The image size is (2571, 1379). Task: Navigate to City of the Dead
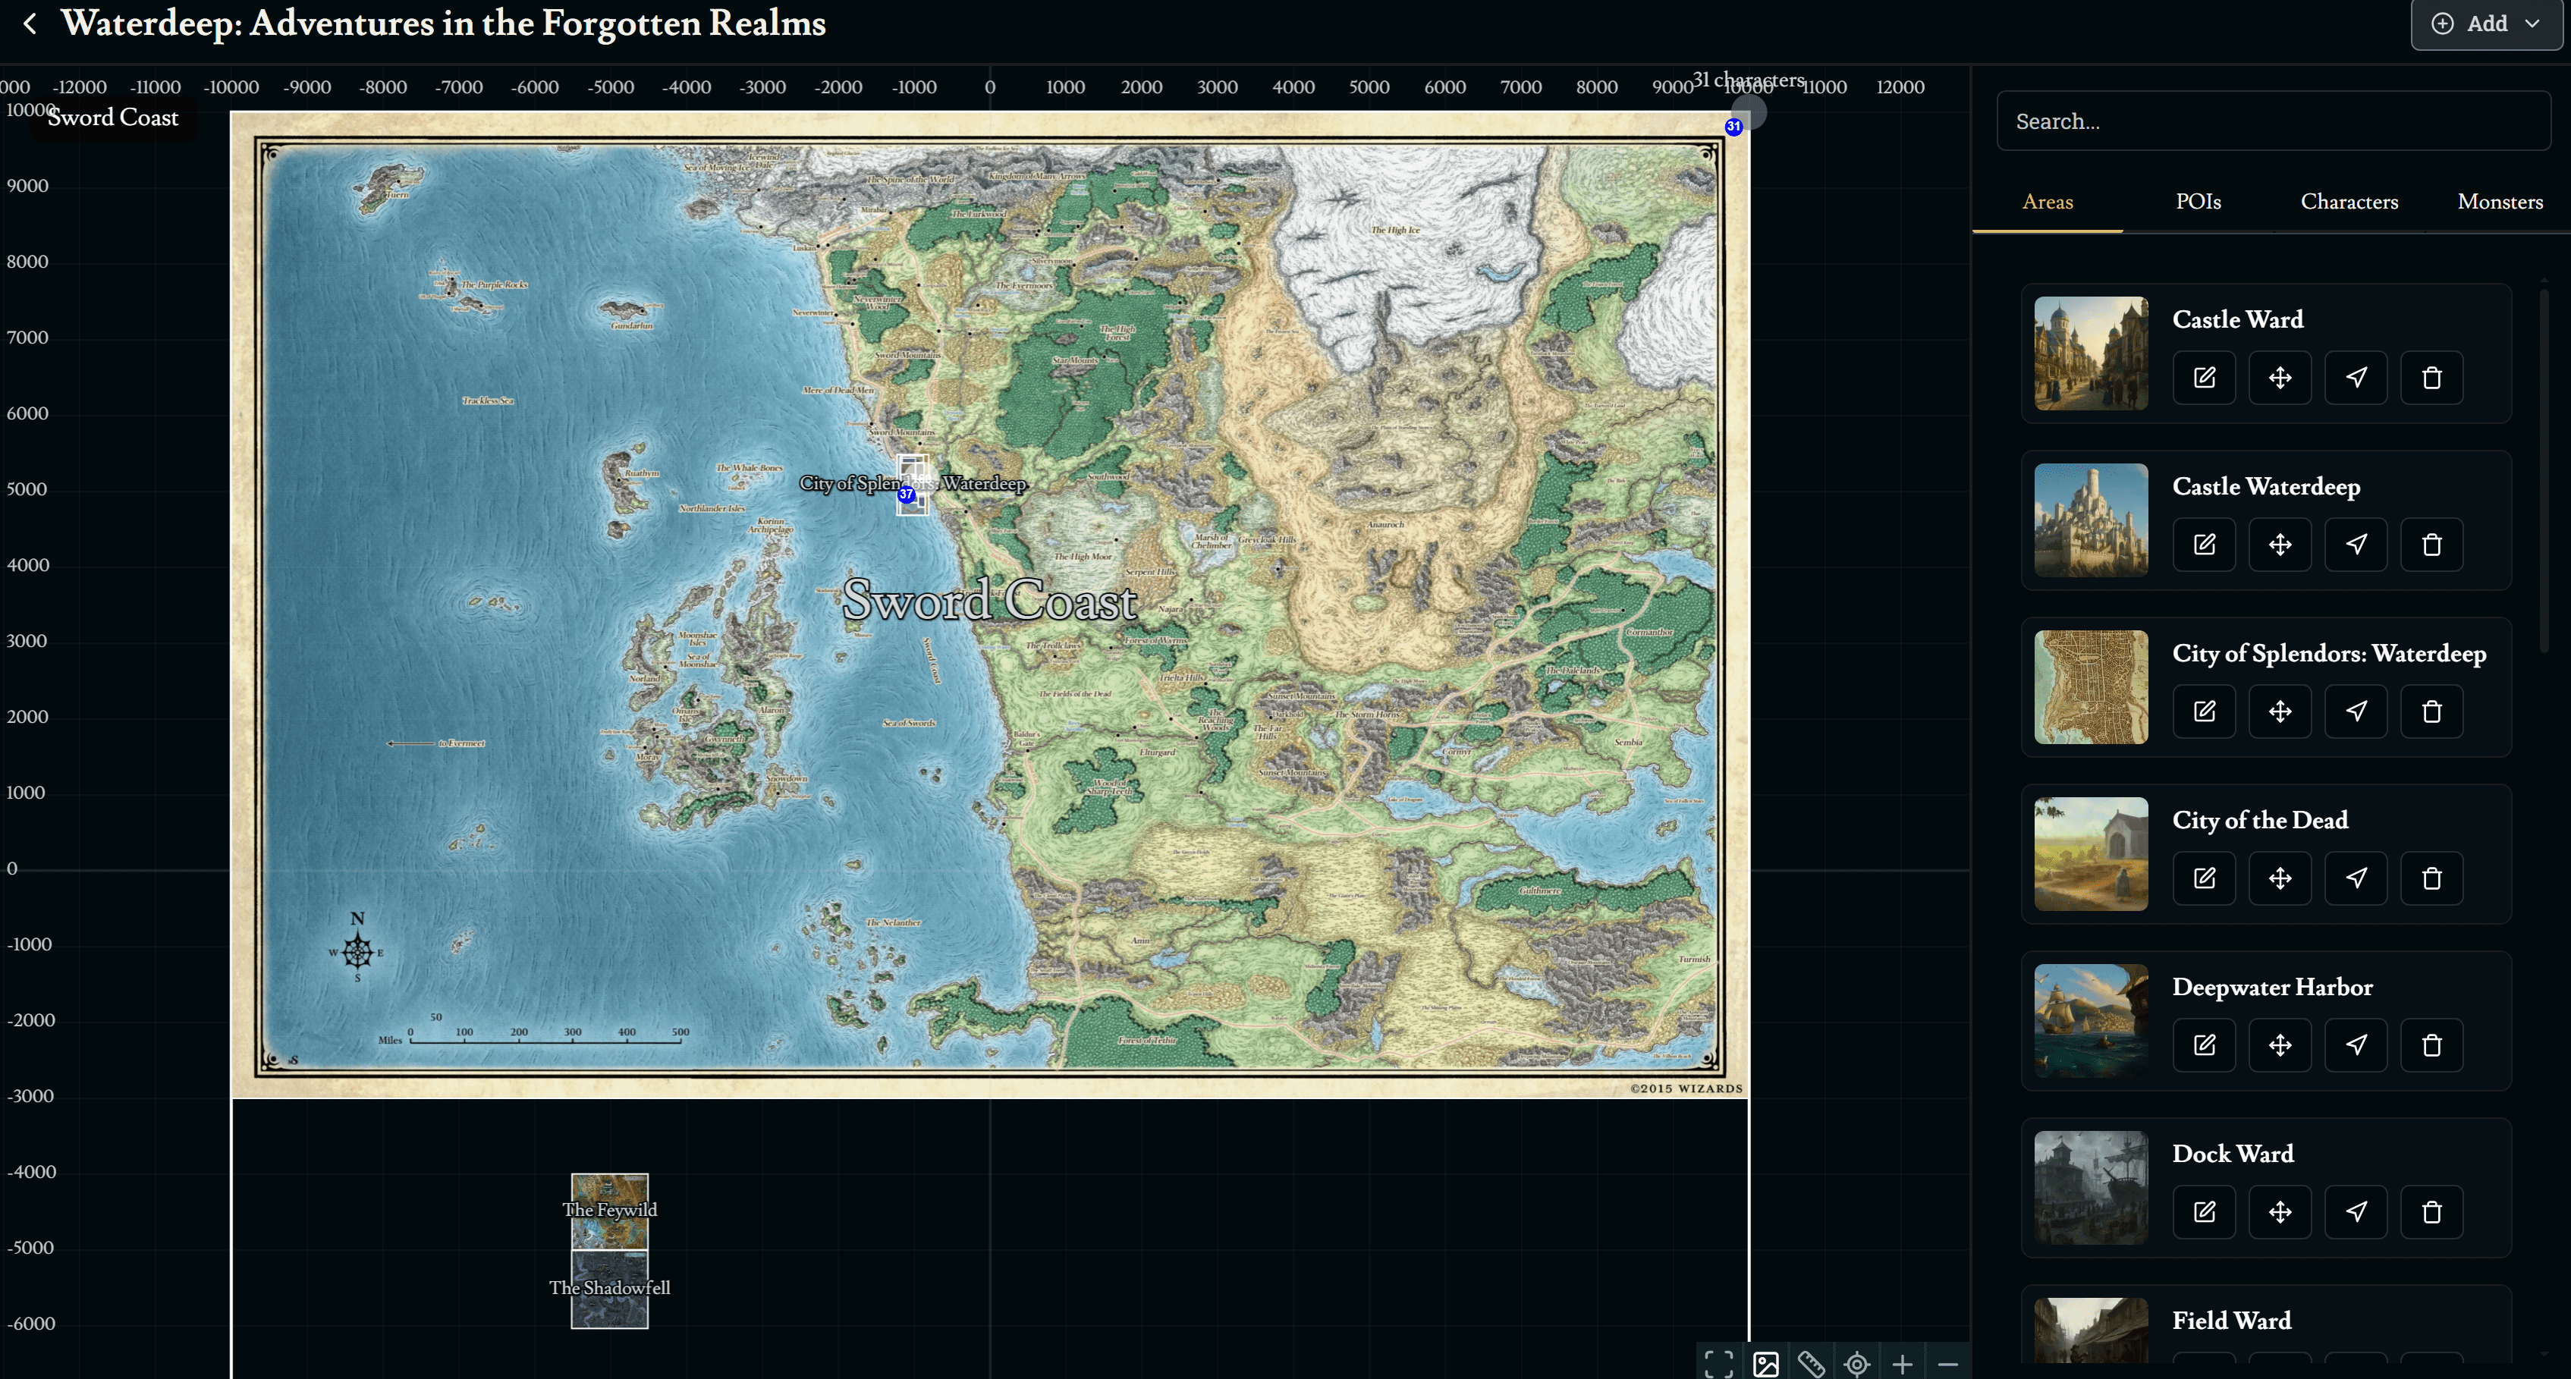2356,878
